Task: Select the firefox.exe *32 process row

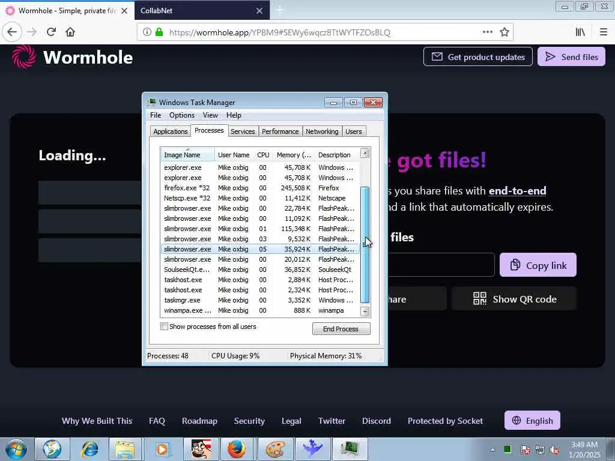Action: (259, 188)
